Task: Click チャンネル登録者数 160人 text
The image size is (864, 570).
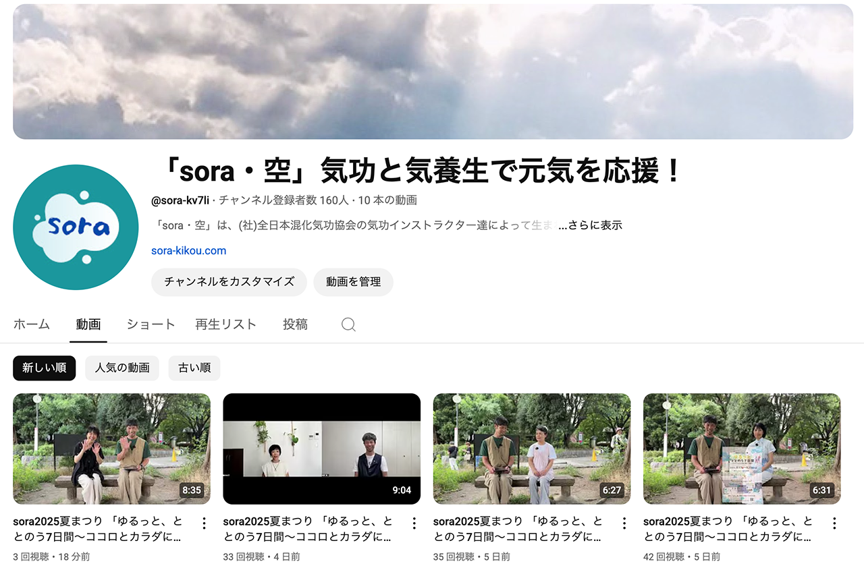Action: [283, 200]
